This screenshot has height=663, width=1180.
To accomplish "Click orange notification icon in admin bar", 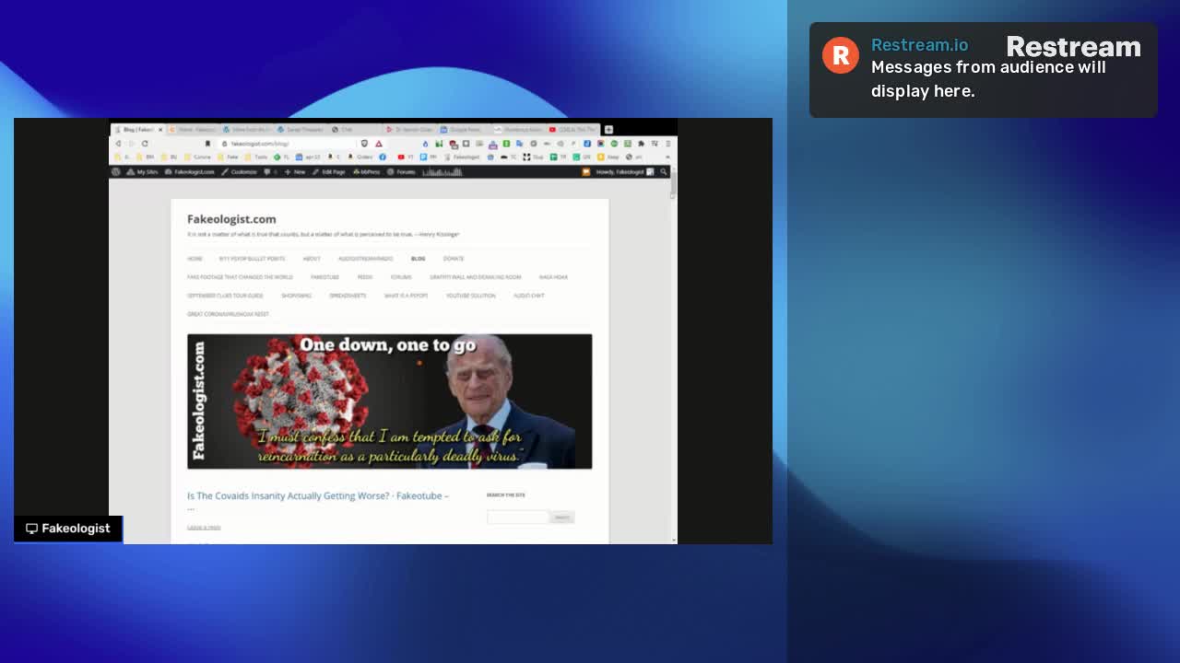I will click(x=585, y=172).
